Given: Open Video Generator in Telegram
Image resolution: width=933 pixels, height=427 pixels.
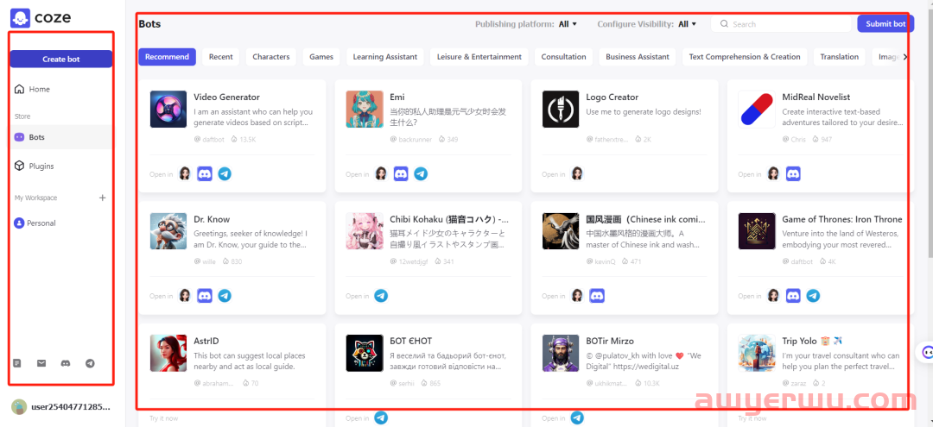Looking at the screenshot, I should (x=225, y=174).
